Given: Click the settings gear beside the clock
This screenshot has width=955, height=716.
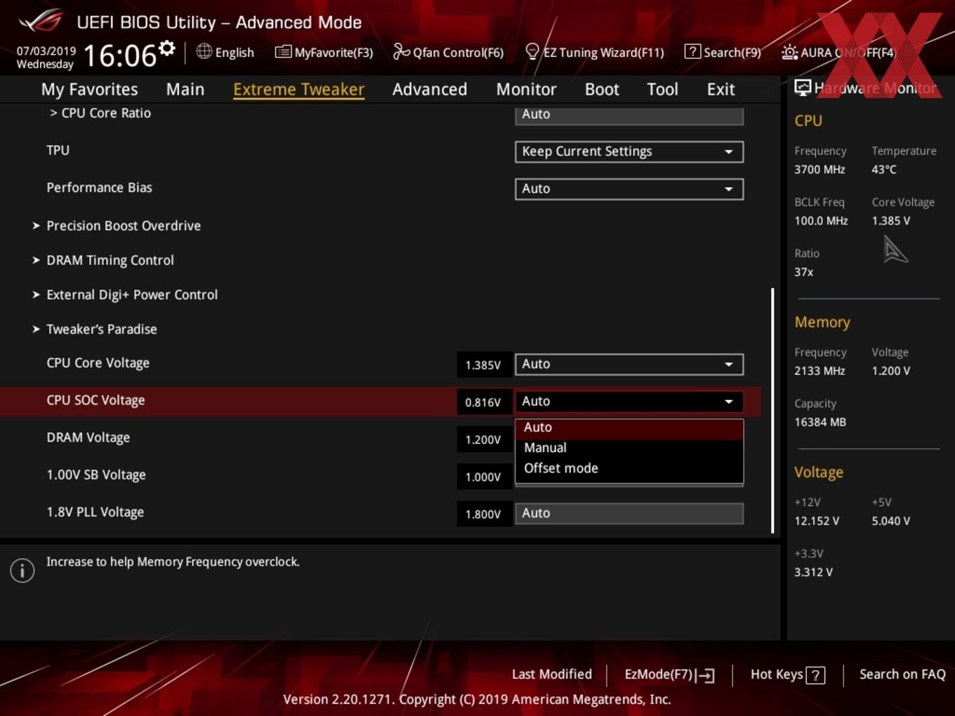Looking at the screenshot, I should click(x=166, y=48).
